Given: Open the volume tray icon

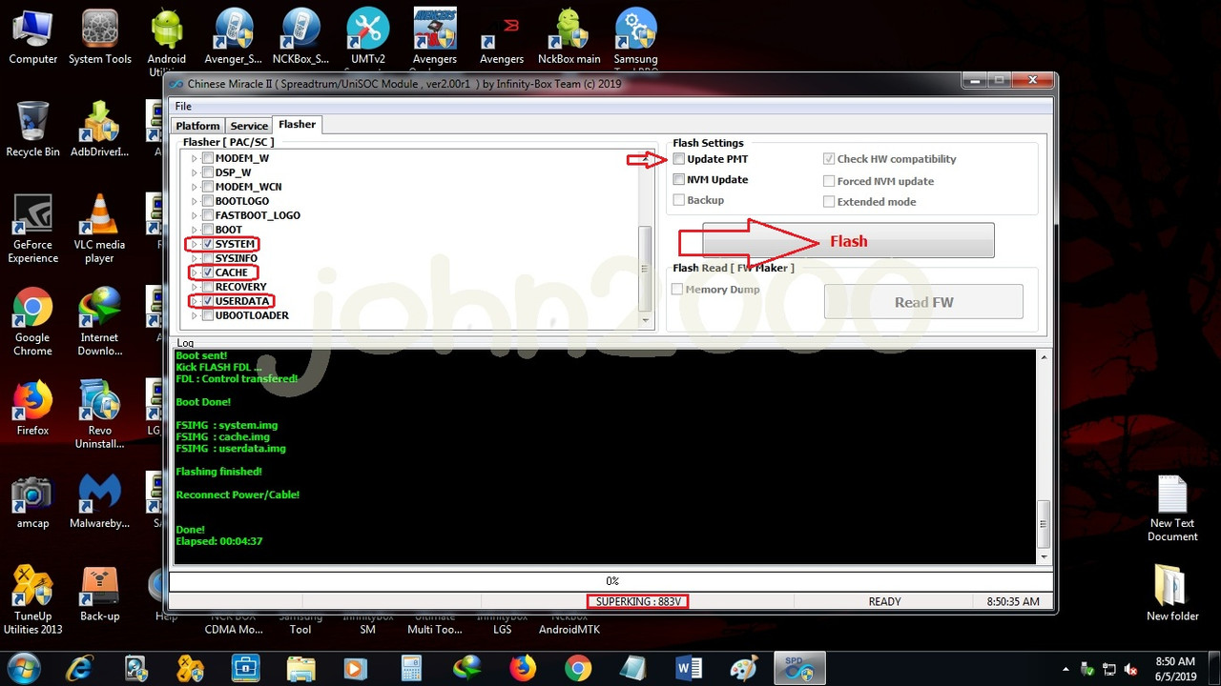Looking at the screenshot, I should click(x=1131, y=670).
